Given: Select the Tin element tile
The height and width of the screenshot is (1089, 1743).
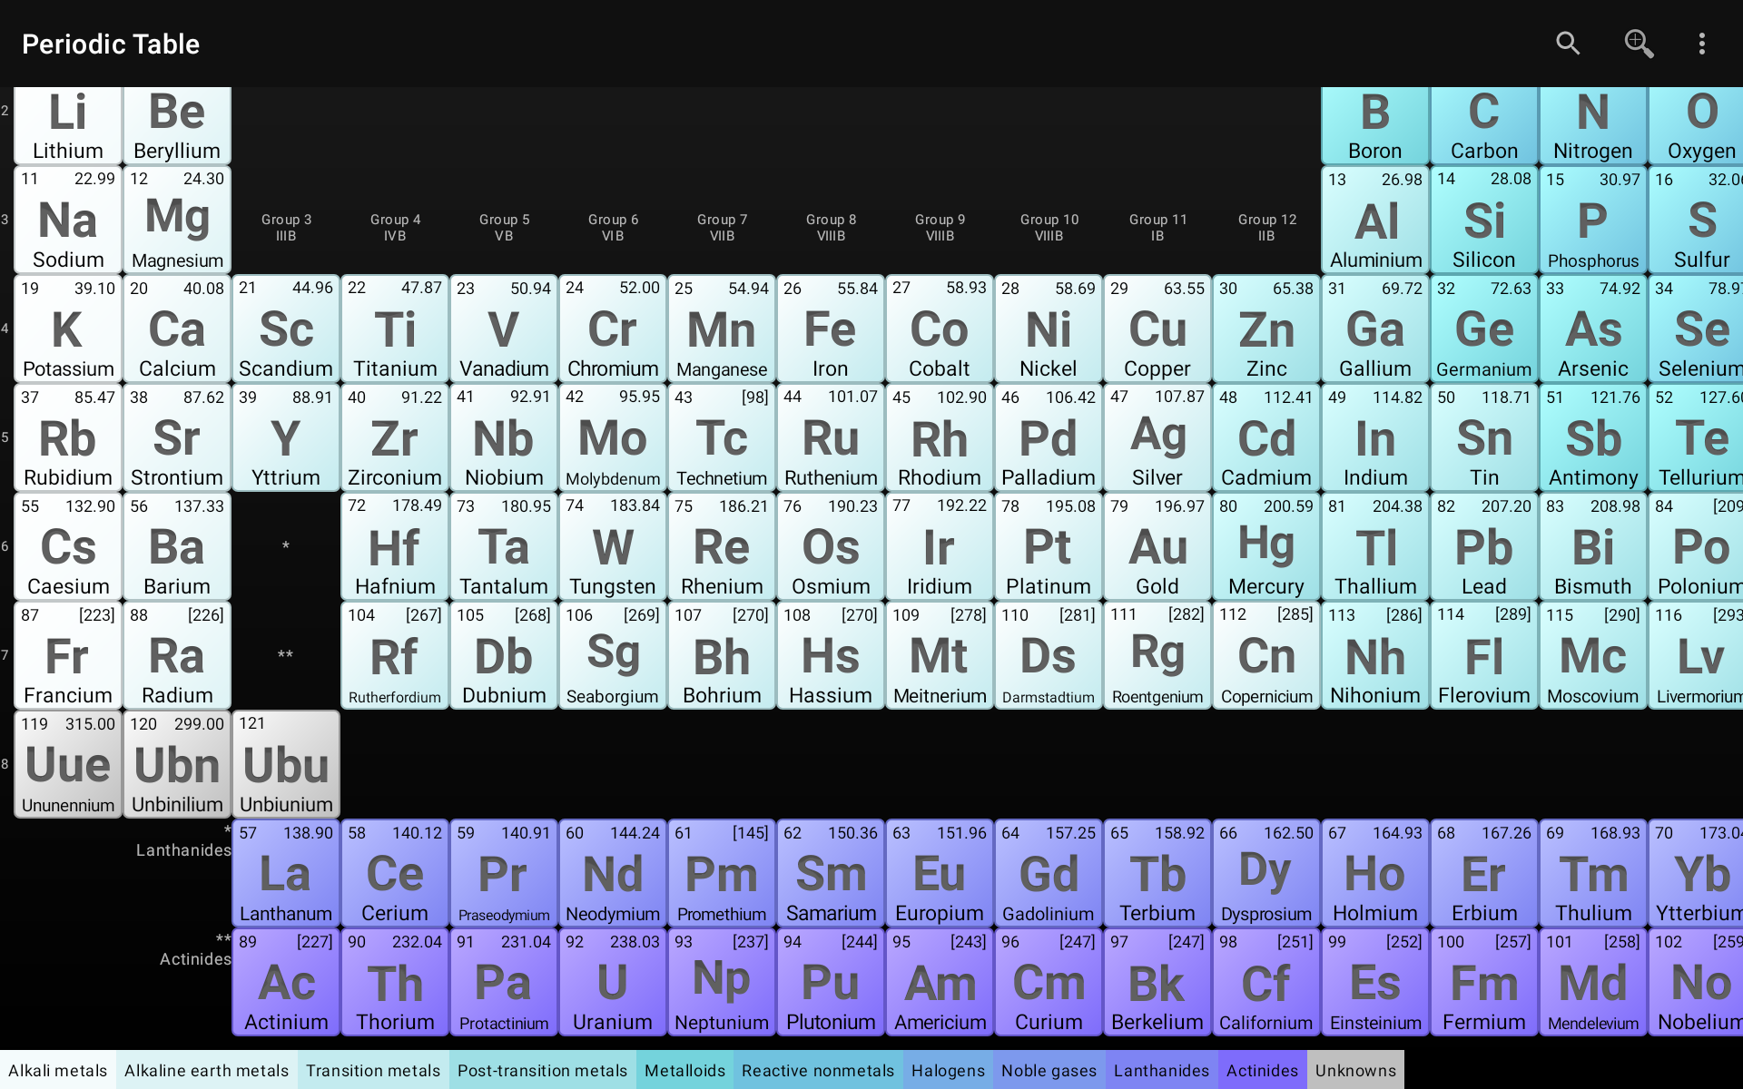Looking at the screenshot, I should [1484, 437].
